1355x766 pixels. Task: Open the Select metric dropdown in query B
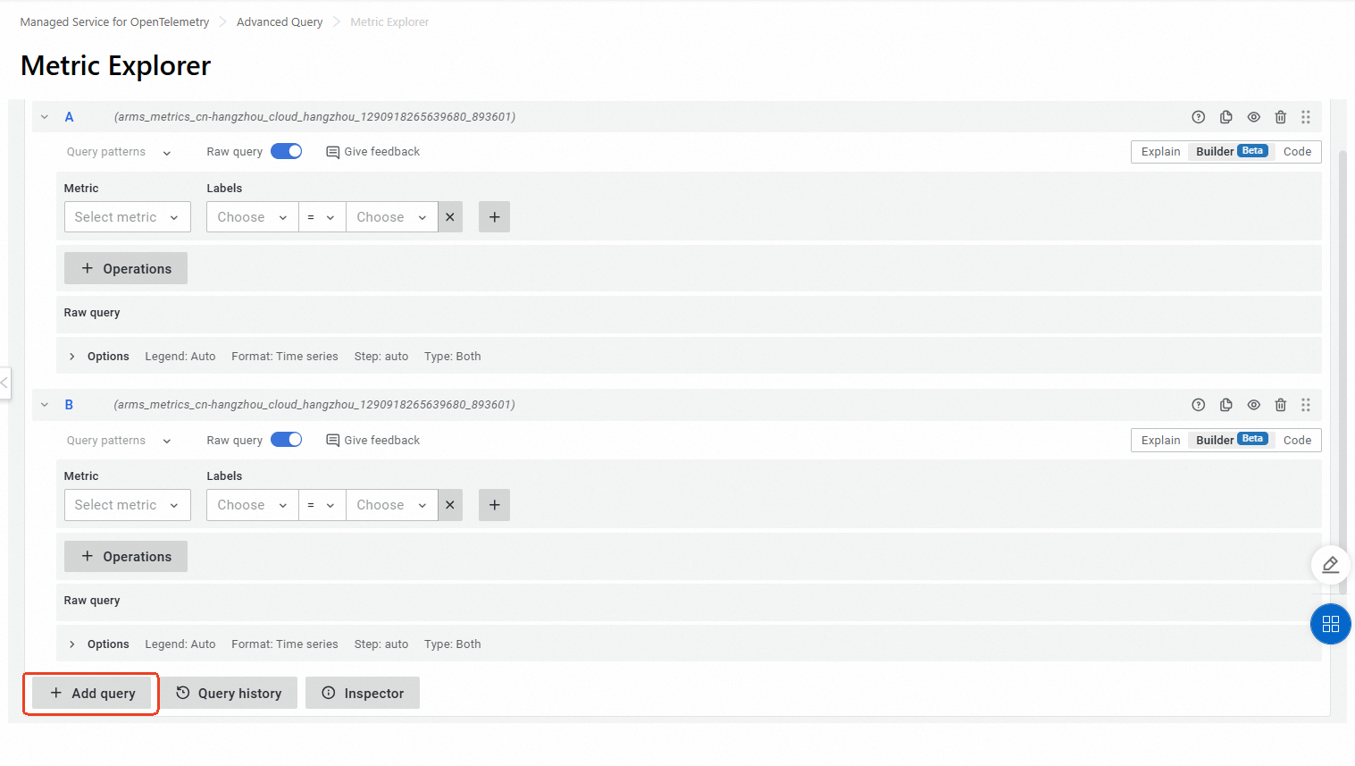pos(127,504)
